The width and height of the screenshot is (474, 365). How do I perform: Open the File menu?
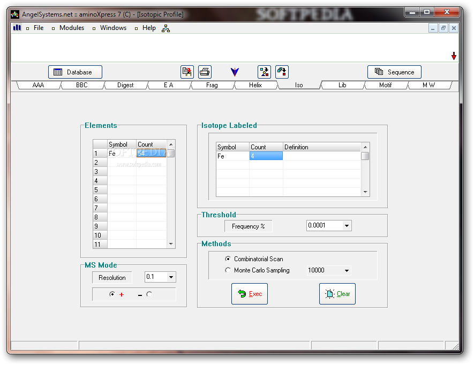(39, 28)
